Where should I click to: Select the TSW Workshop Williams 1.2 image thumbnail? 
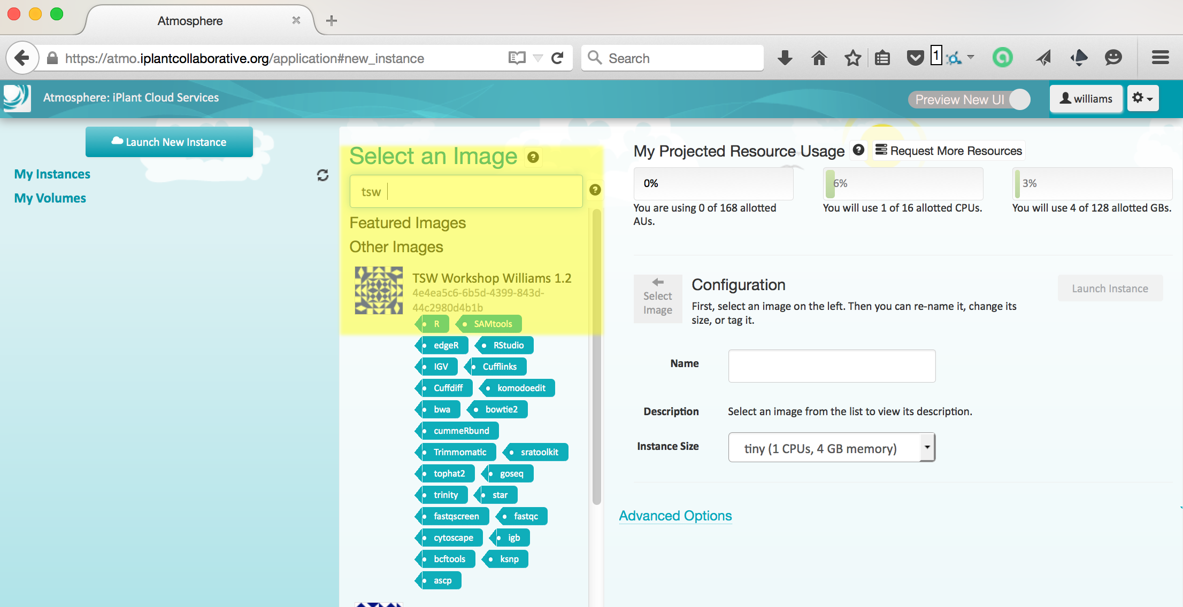point(379,291)
